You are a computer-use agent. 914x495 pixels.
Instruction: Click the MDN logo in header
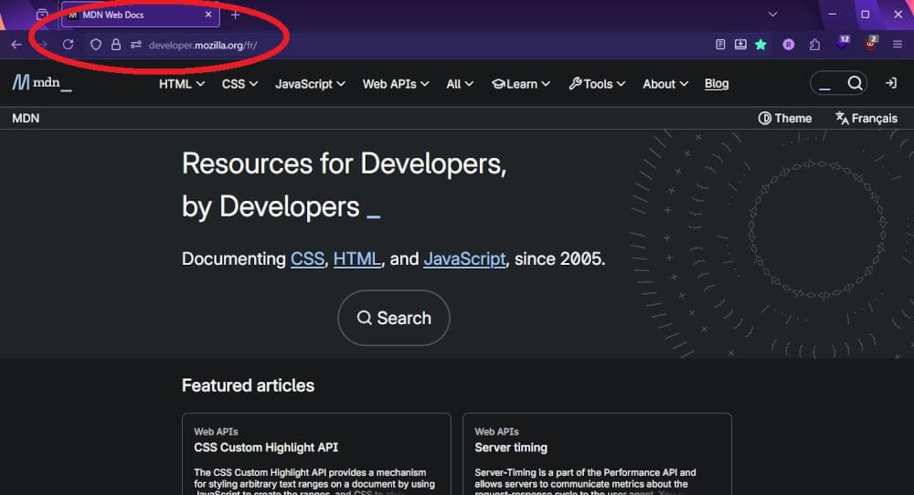tap(42, 83)
